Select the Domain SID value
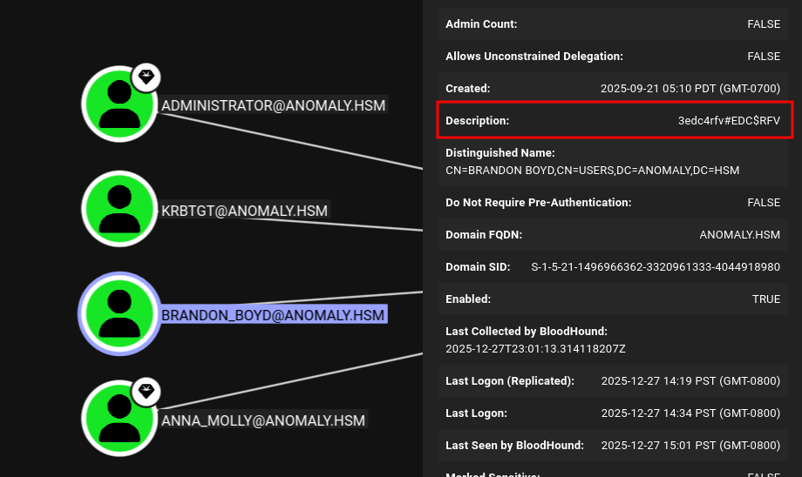Image resolution: width=802 pixels, height=477 pixels. click(656, 266)
